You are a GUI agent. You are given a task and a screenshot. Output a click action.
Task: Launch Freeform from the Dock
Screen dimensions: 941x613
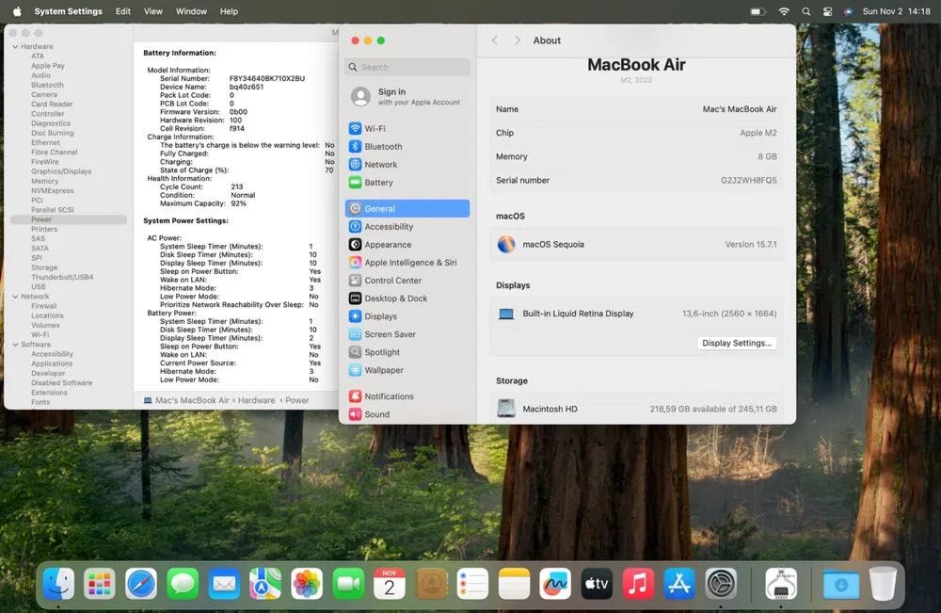(555, 584)
